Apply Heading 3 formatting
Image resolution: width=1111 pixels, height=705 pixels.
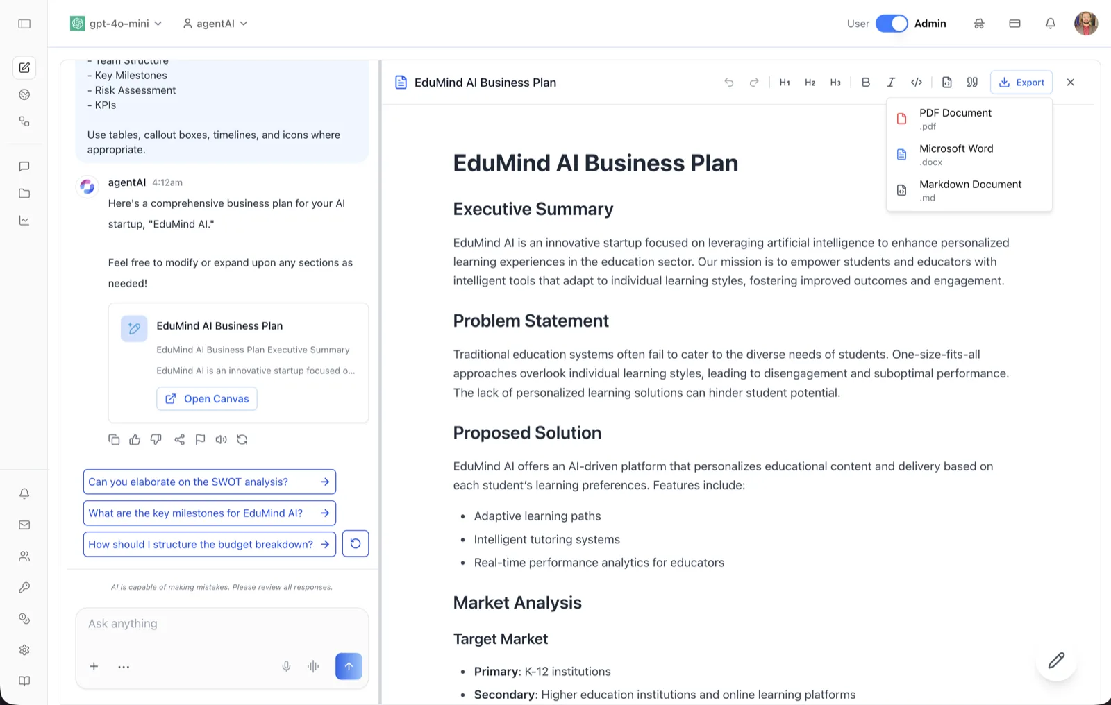click(835, 83)
